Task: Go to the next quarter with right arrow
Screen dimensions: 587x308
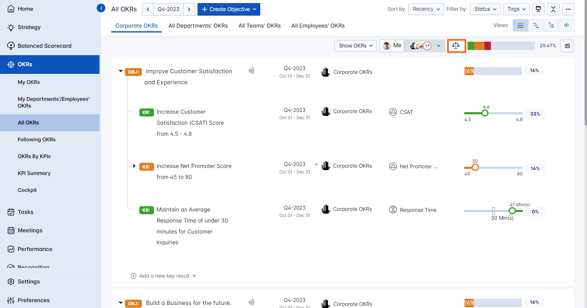Action: point(189,9)
